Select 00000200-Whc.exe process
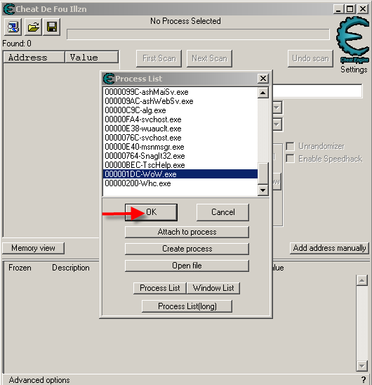 [x=180, y=183]
